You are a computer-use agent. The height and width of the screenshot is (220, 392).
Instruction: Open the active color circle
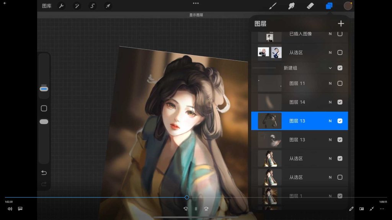tap(348, 6)
